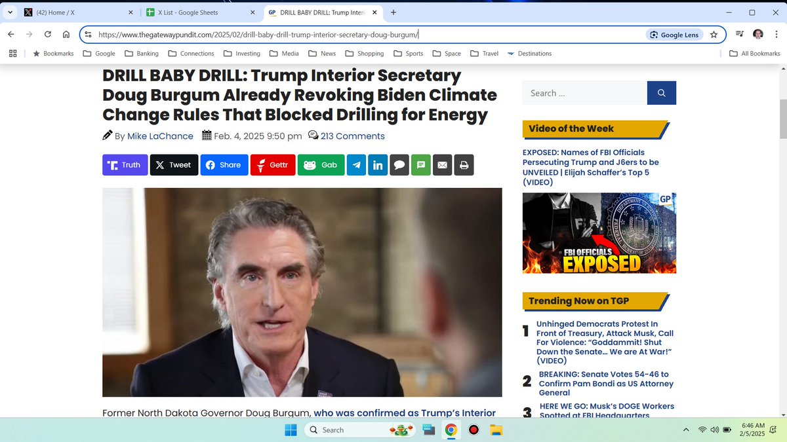Go back to previous page
Screen dimensions: 787x442
coord(10,35)
